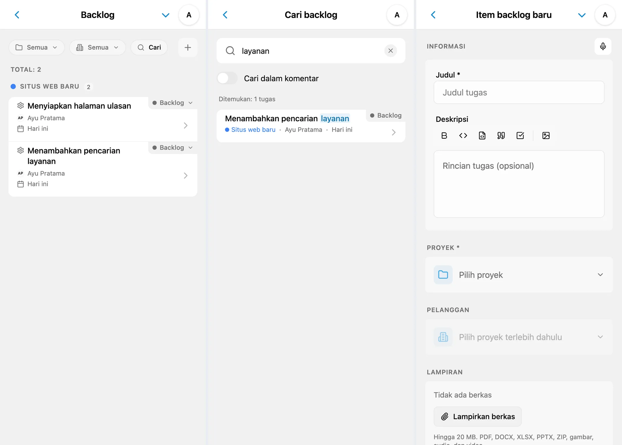622x445 pixels.
Task: Go back from Item backlog baru screen
Action: tap(433, 15)
